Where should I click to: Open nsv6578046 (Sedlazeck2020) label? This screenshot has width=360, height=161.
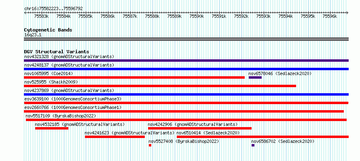point(280,73)
